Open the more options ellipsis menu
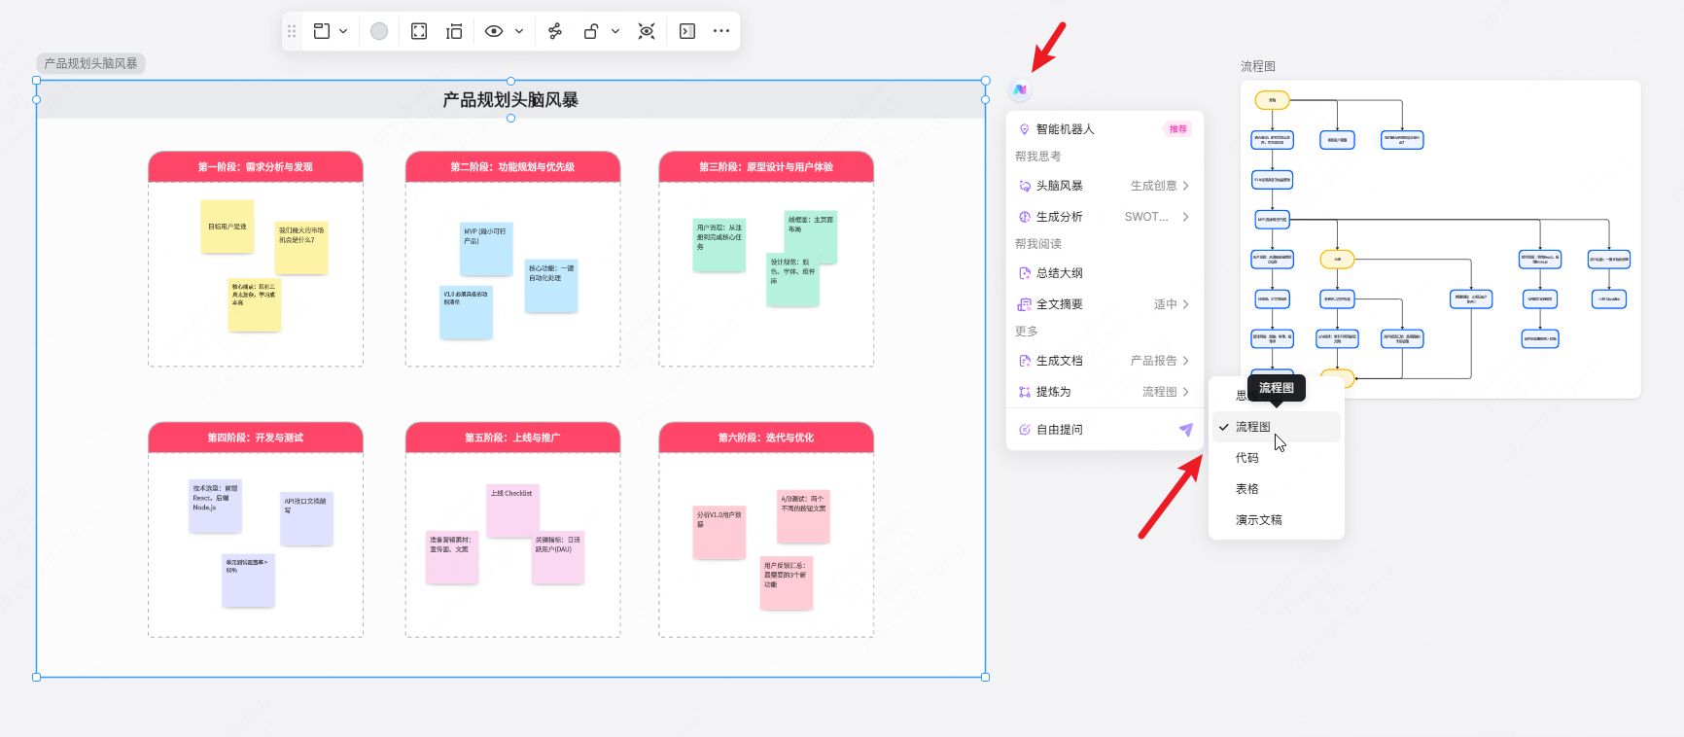1684x737 pixels. coord(721,31)
